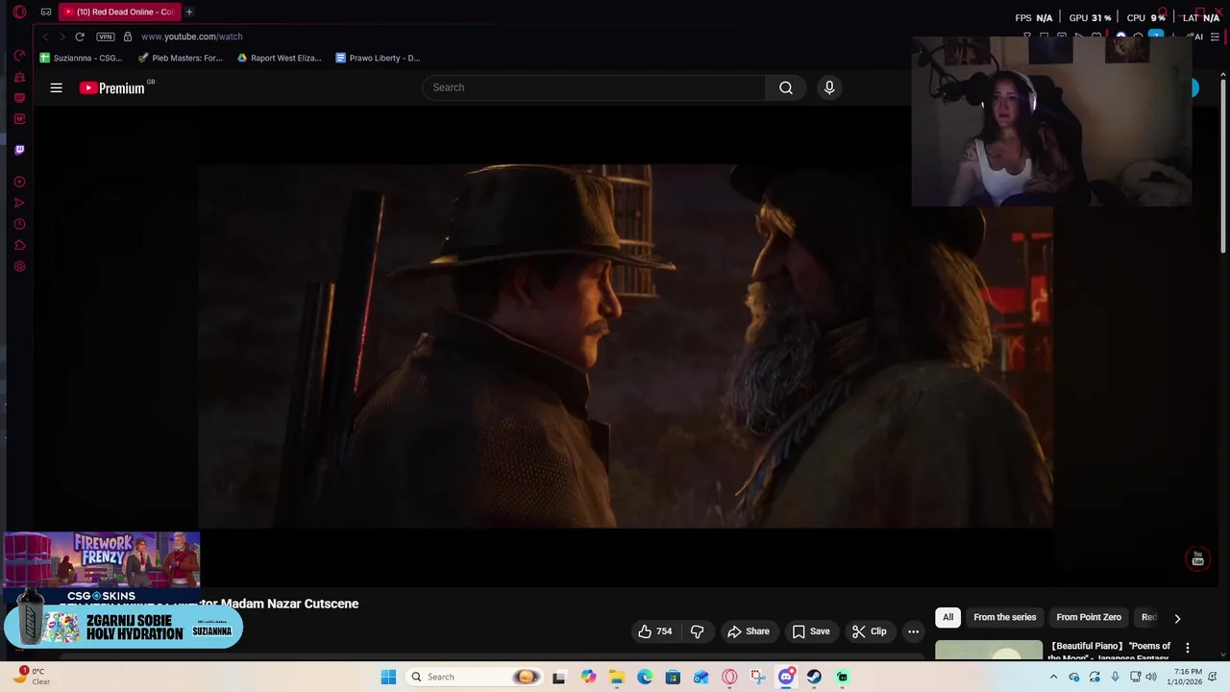This screenshot has width=1230, height=692.
Task: Open weather widget showing 0°C Clear
Action: [31, 677]
